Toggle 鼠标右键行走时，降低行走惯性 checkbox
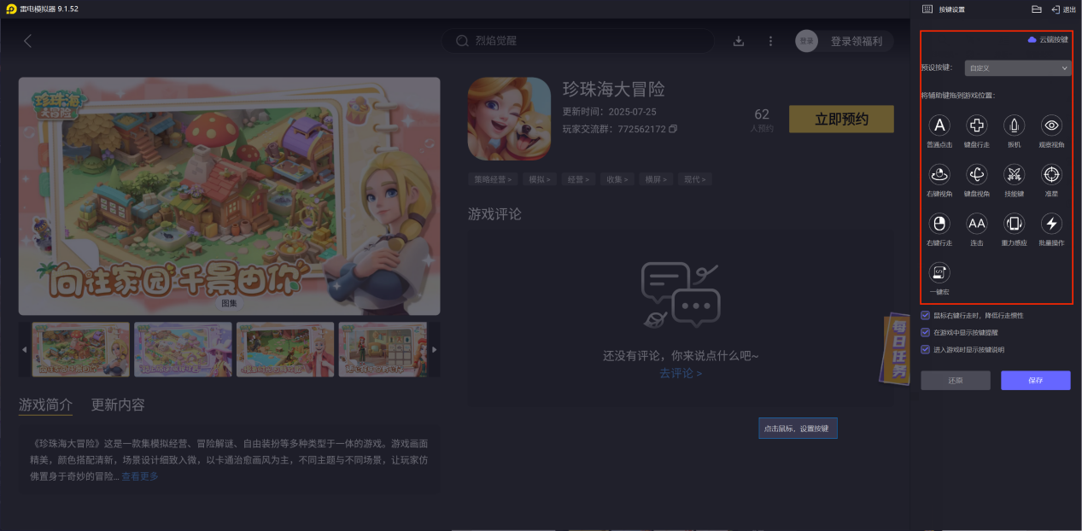Screen dimensions: 1082x531 pos(925,315)
